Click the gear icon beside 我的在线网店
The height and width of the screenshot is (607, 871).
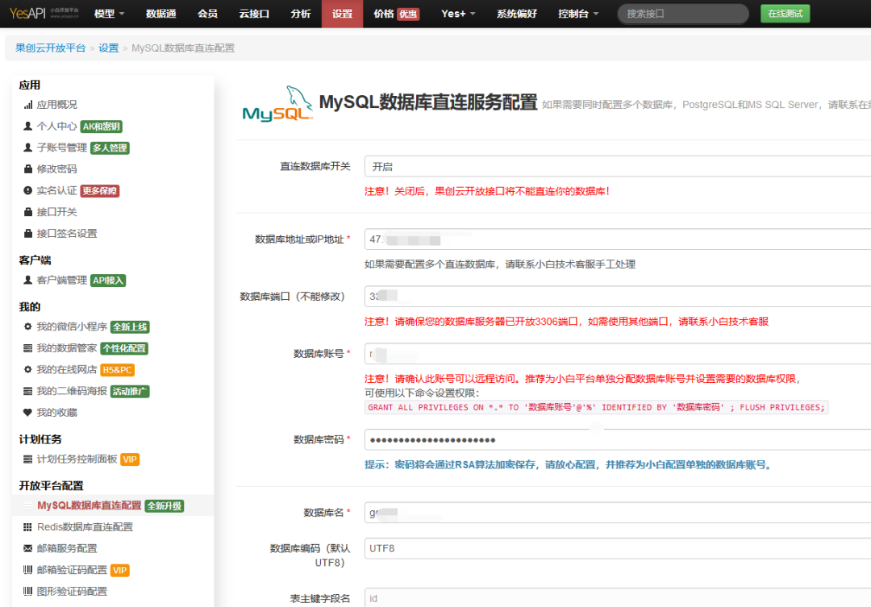(x=27, y=369)
